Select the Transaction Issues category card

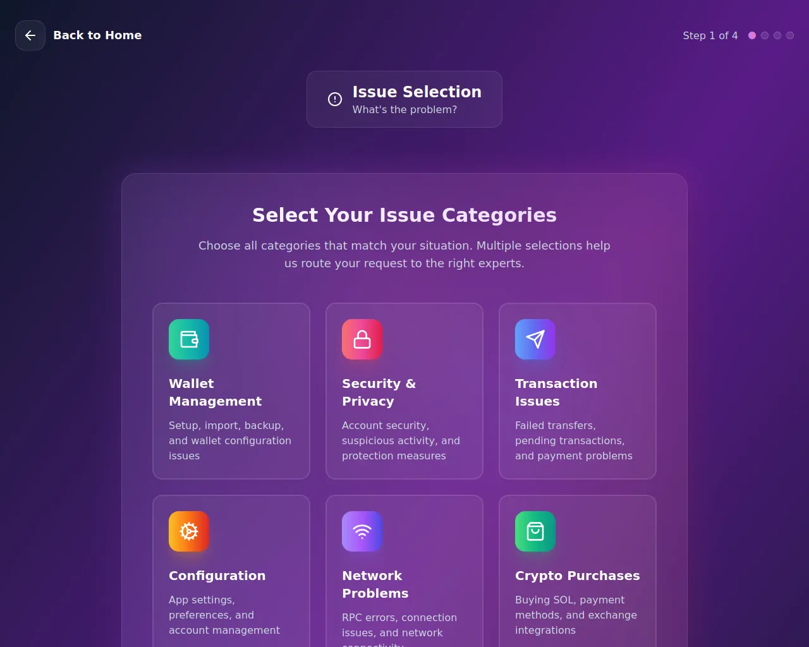tap(578, 391)
